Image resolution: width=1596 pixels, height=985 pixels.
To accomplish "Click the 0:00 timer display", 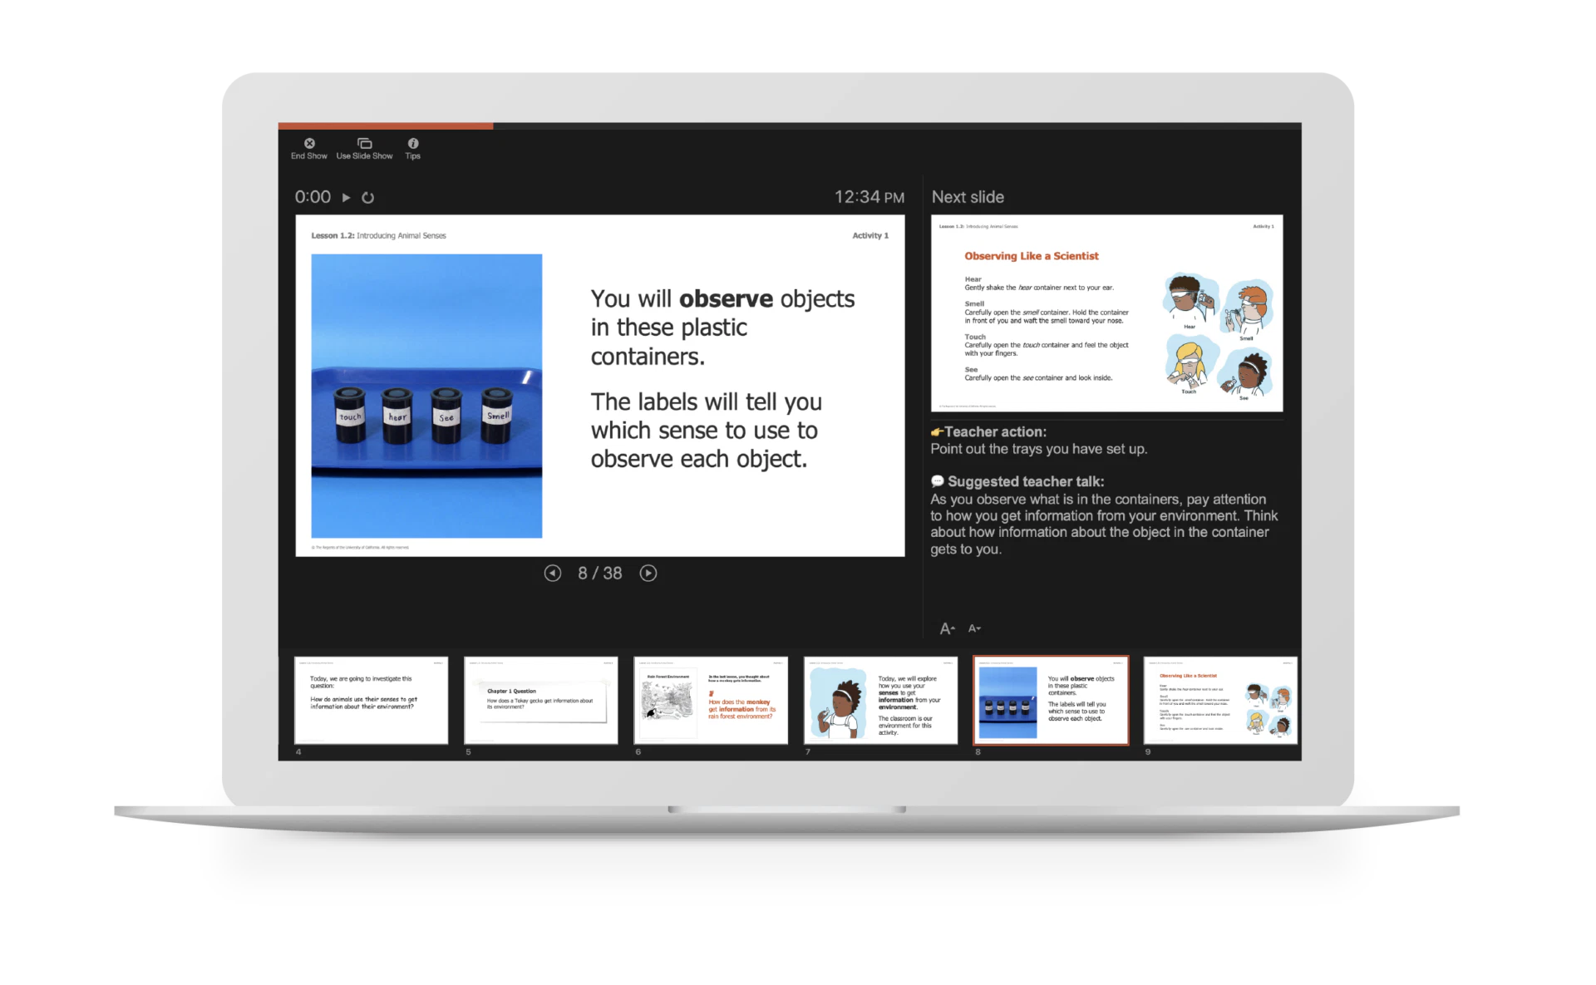I will click(313, 197).
